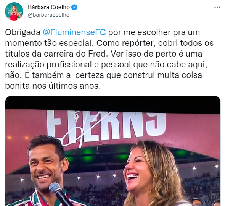Select the Bárbara Coelho display name
225x206 pixels.
49,7
